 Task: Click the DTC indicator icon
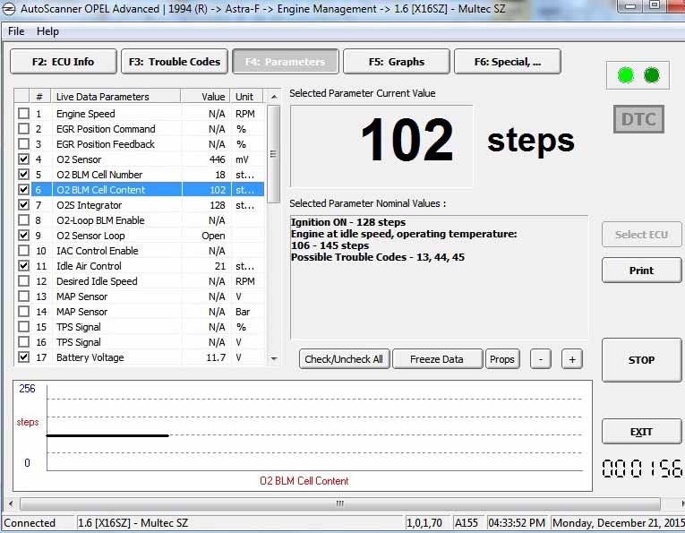(x=638, y=119)
